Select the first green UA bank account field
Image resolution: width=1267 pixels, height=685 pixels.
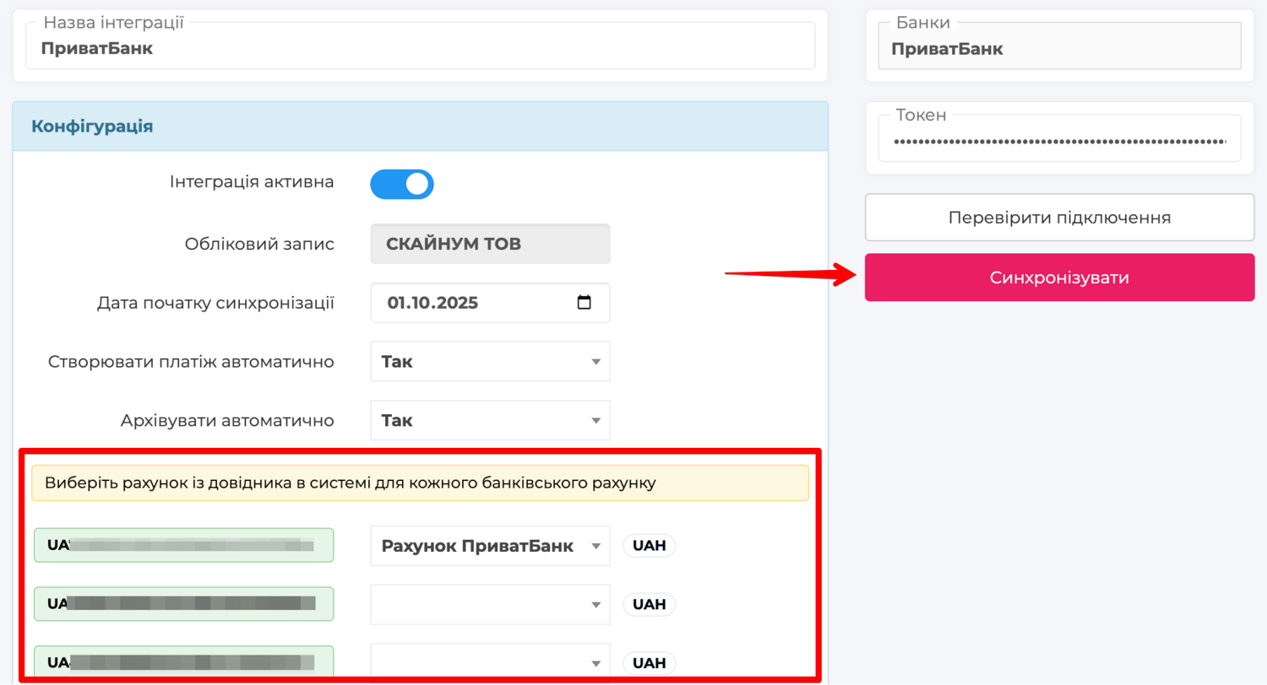point(183,546)
